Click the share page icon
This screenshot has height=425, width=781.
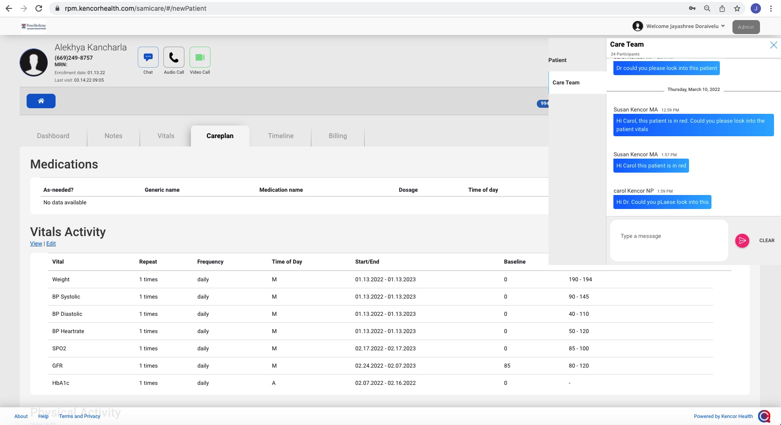pyautogui.click(x=722, y=8)
